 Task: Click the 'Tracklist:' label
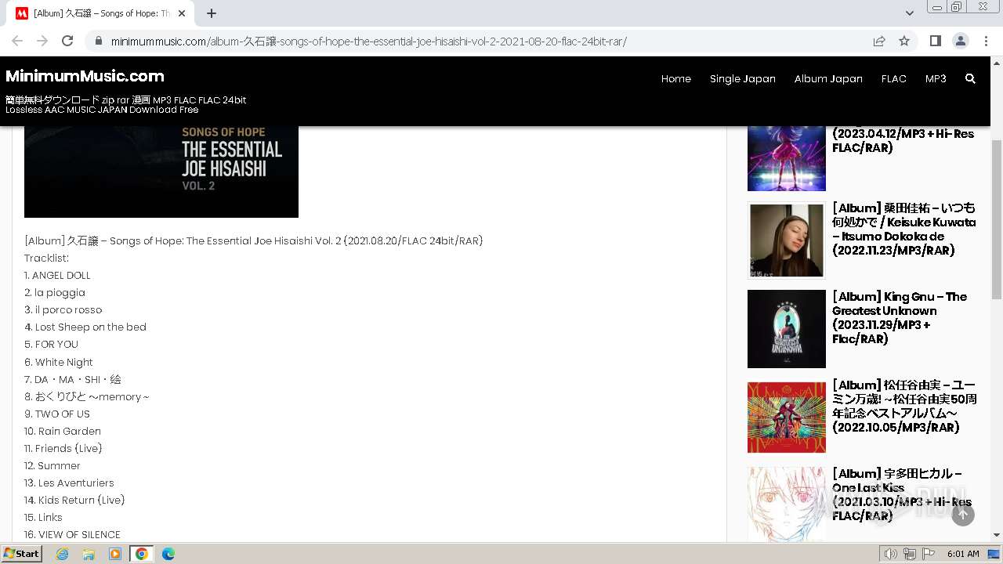(46, 258)
